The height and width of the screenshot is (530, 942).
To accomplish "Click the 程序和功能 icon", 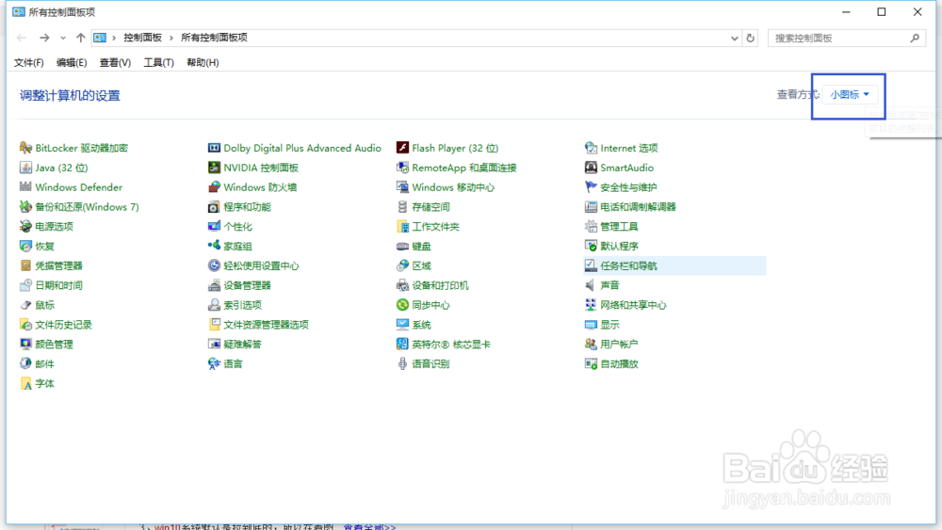I will pos(214,207).
